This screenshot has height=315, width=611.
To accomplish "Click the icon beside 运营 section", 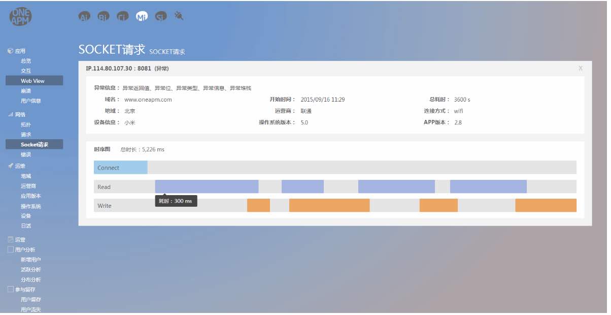I will pos(10,239).
